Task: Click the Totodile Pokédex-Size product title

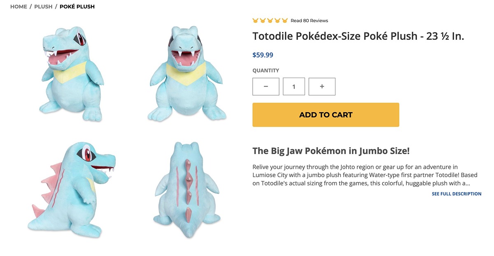Action: tap(358, 36)
